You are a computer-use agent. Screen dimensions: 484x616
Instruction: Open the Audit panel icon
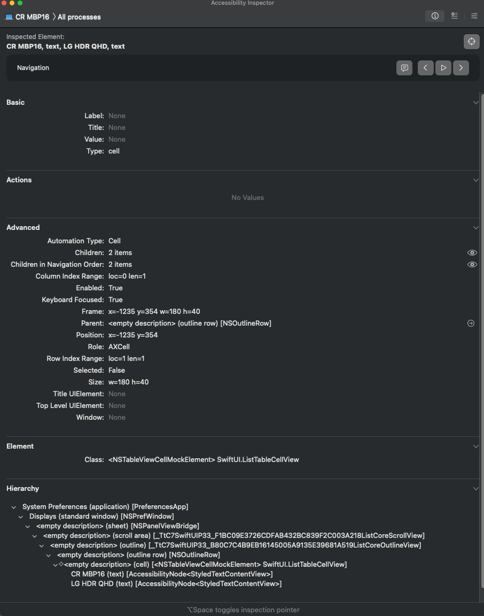coord(455,16)
